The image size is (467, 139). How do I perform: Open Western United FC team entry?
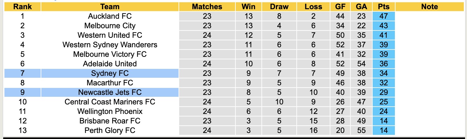[110, 35]
